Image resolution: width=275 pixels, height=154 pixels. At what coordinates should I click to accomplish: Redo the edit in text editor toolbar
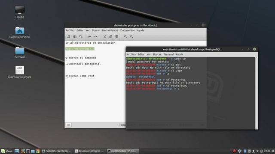point(96,36)
